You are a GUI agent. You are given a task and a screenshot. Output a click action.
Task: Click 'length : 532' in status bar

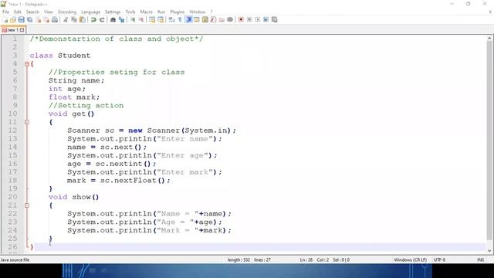239,259
